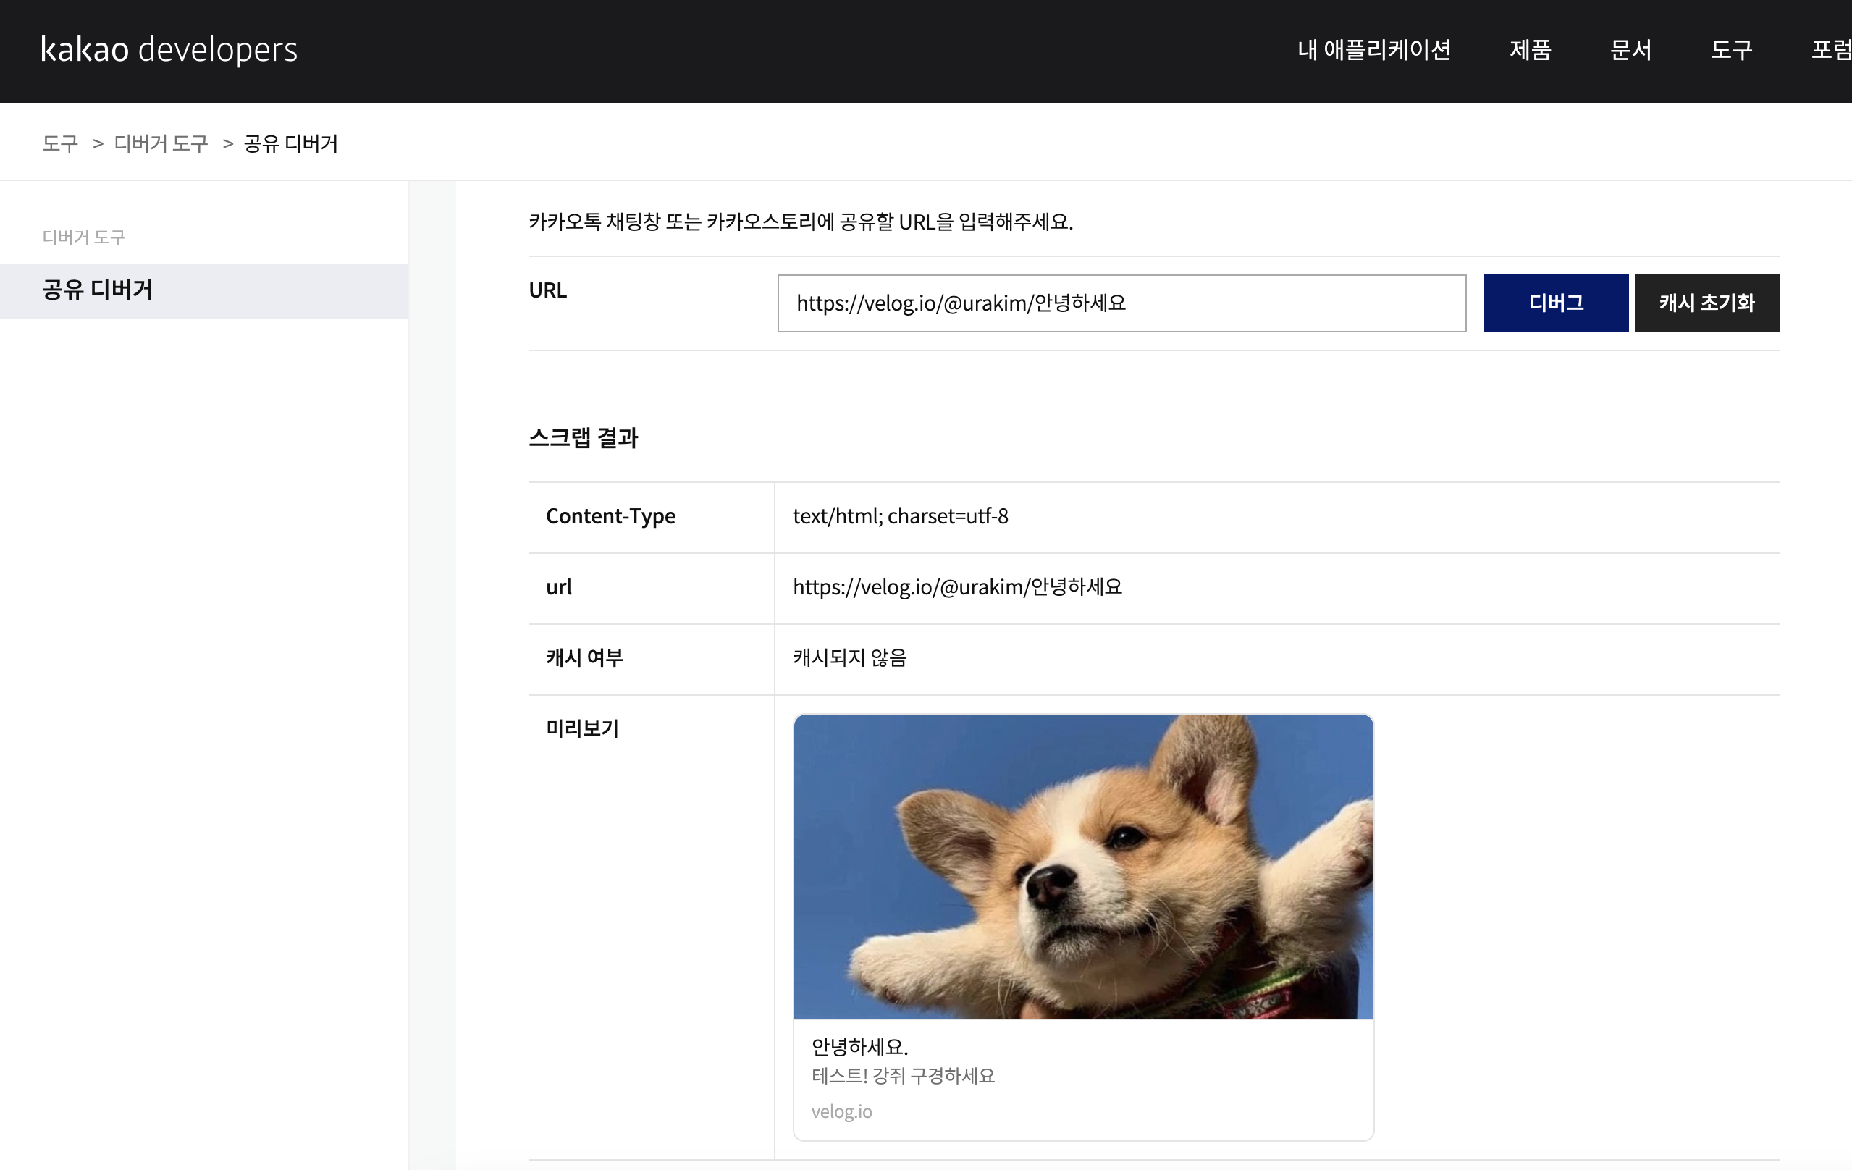Focus the URL input field
This screenshot has width=1852, height=1170.
coord(1121,303)
